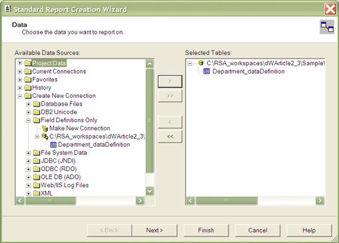Click the Department_dataDefinition table icon in Selected Tables
339x243 pixels.
207,71
